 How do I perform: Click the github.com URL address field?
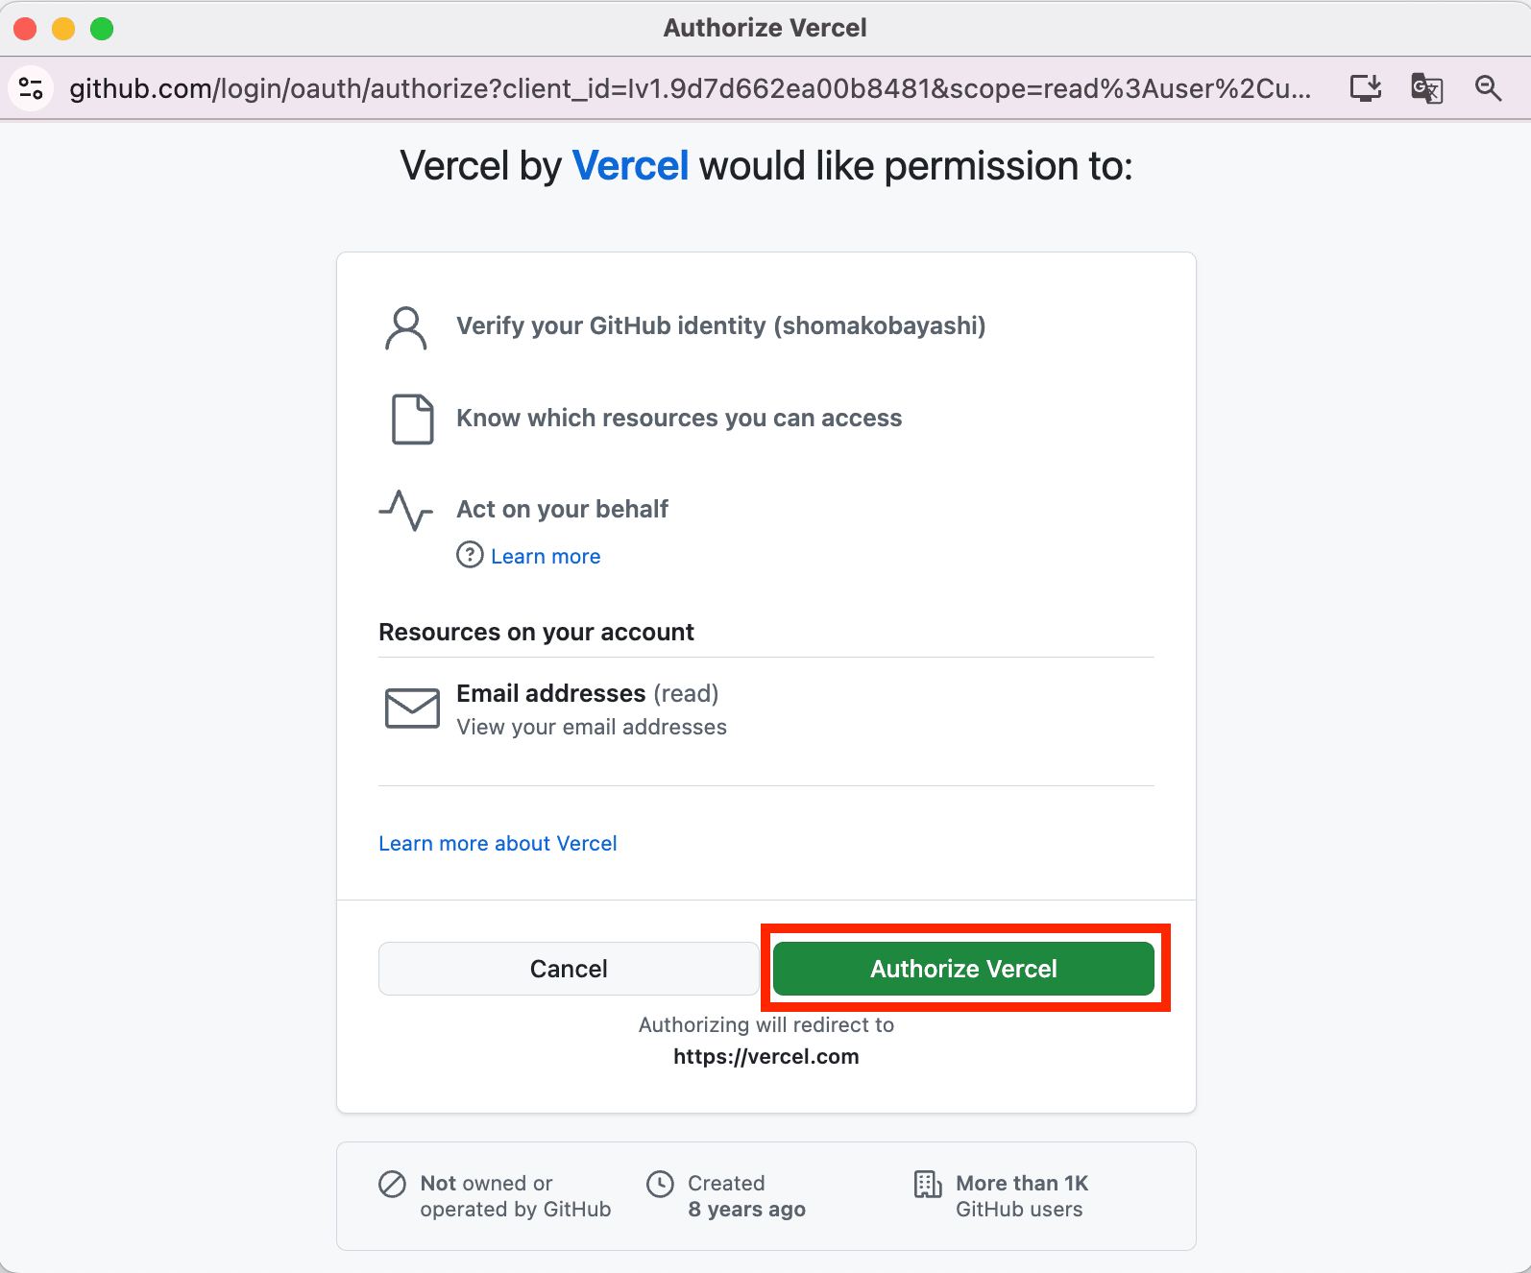690,88
